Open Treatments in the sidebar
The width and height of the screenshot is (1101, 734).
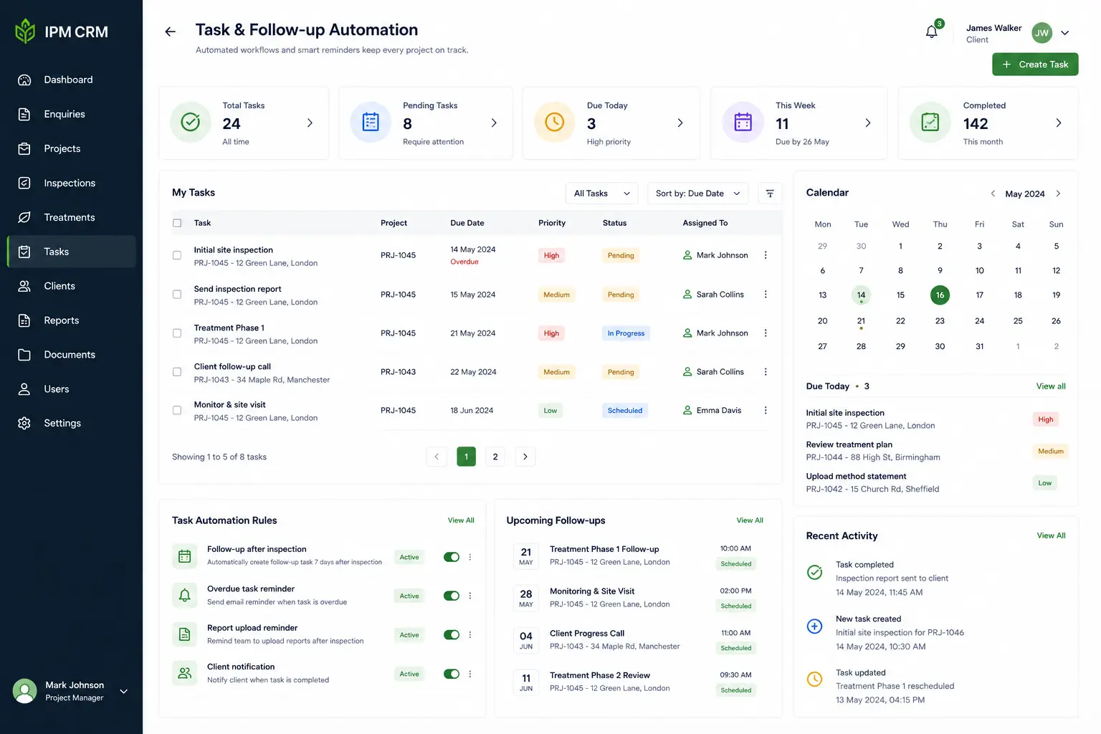click(x=71, y=217)
